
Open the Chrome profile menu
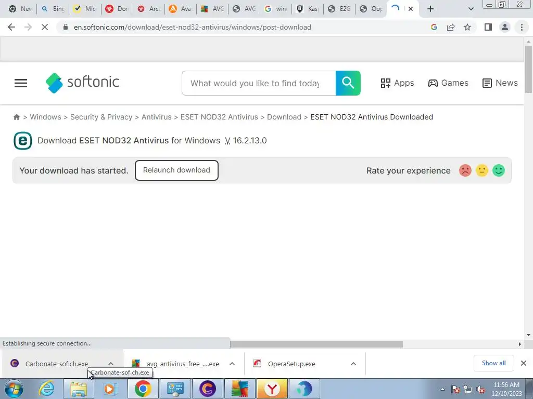pos(505,27)
